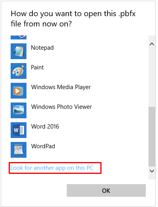
Task: Choose the Paint palette icon
Action: (x=19, y=71)
